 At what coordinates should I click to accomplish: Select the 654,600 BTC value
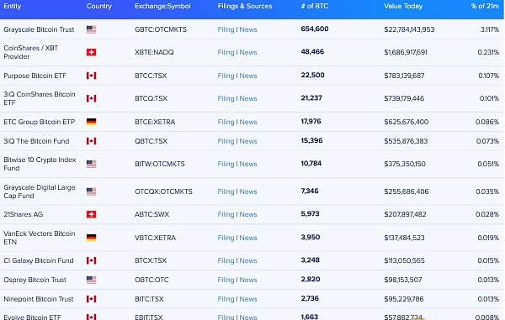[x=315, y=29]
